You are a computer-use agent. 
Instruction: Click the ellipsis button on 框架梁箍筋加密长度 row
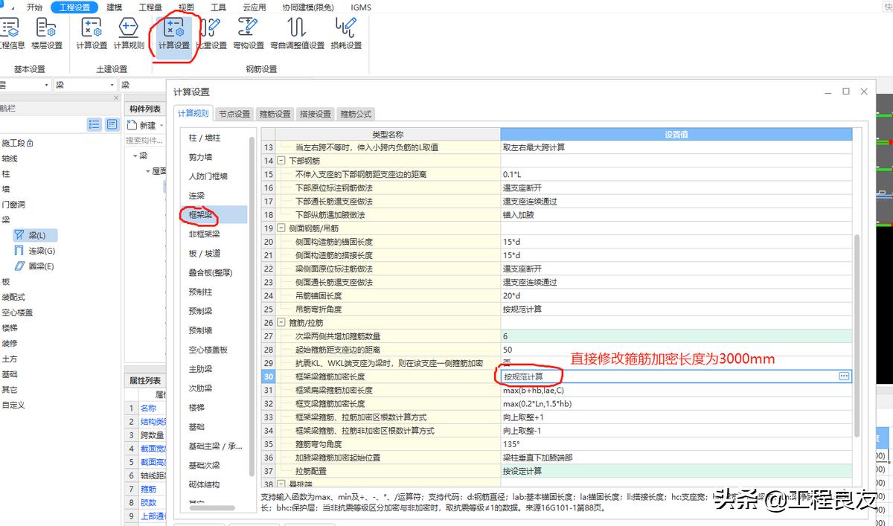844,376
